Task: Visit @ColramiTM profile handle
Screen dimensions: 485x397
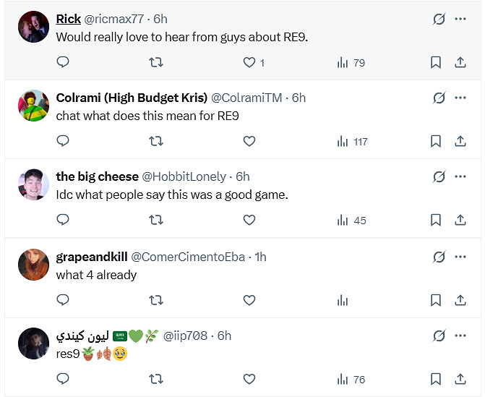Action: [248, 98]
